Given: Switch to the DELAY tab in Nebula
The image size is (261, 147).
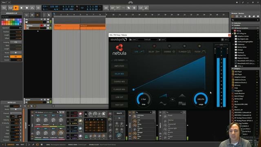Looking at the screenshot, I should (154, 52).
